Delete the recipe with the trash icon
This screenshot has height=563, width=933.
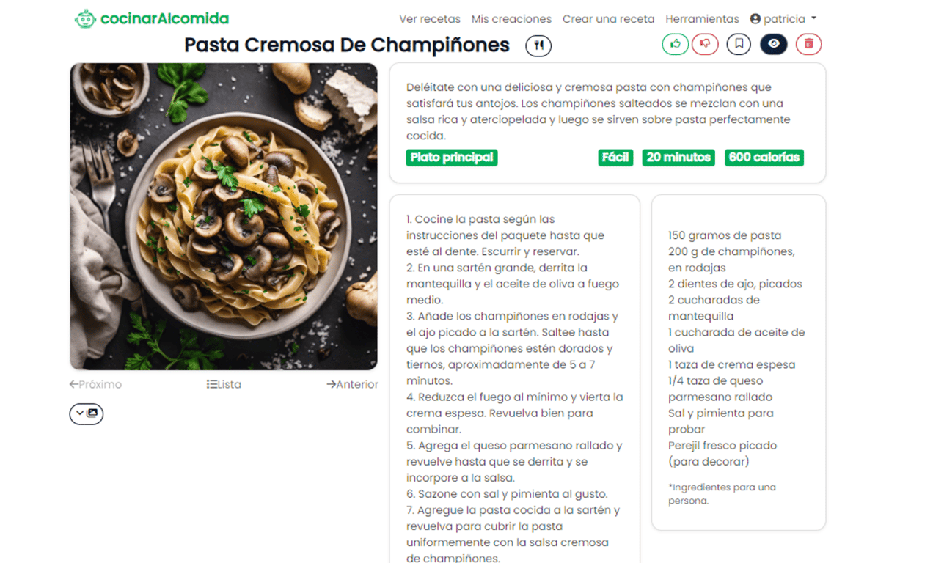click(x=808, y=44)
